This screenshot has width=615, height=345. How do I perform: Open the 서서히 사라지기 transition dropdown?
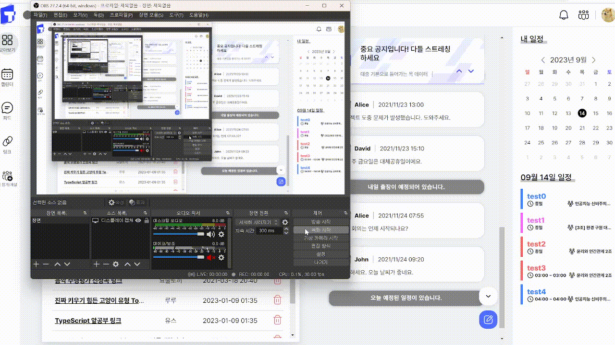click(257, 222)
